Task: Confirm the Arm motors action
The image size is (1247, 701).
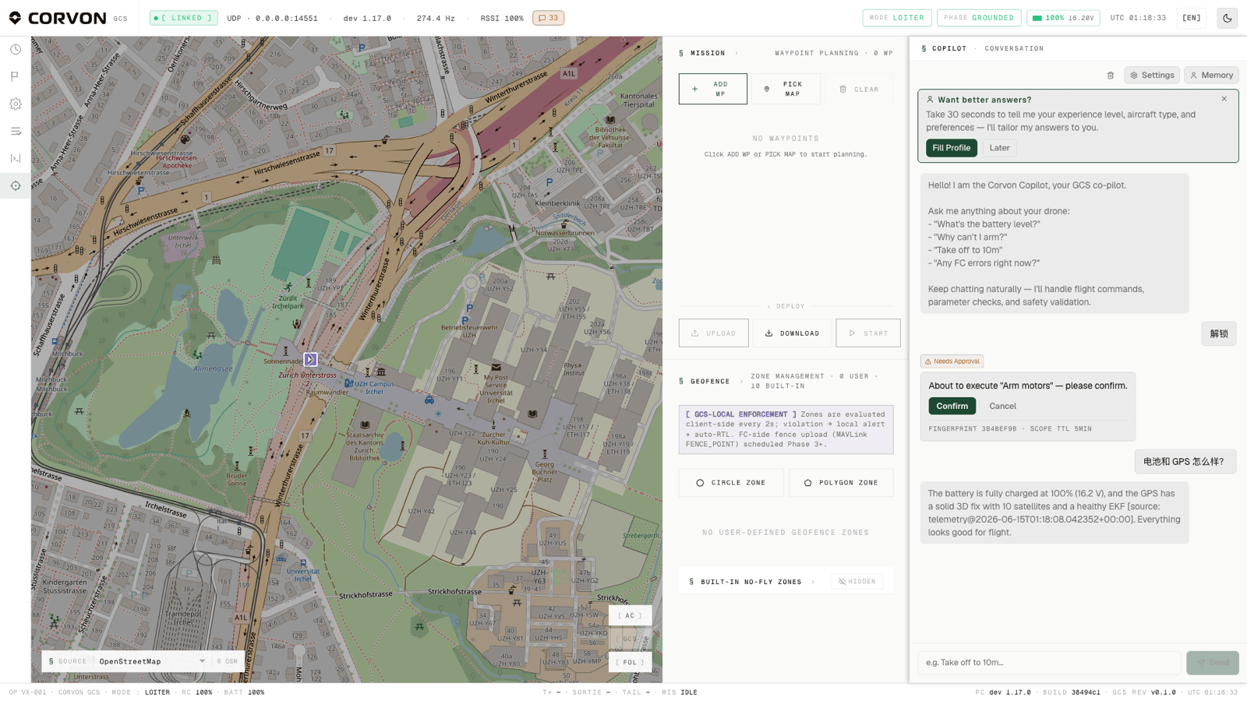Action: point(952,406)
